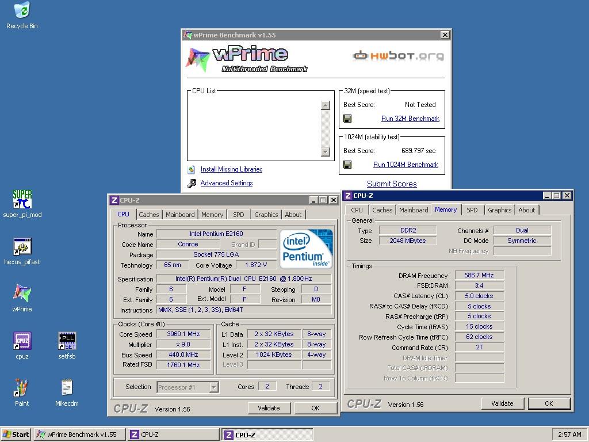589x442 pixels.
Task: Click OK in left CPU-Z window
Action: point(316,408)
